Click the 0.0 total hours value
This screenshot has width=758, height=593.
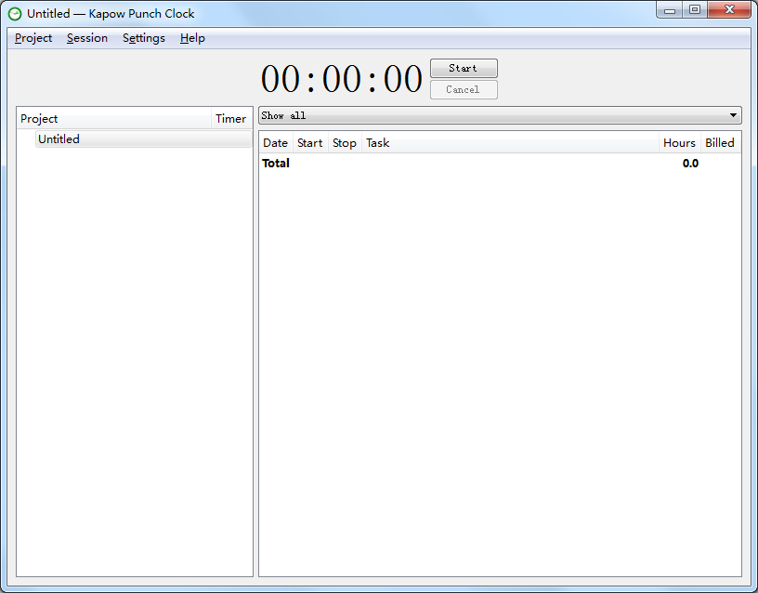(690, 164)
